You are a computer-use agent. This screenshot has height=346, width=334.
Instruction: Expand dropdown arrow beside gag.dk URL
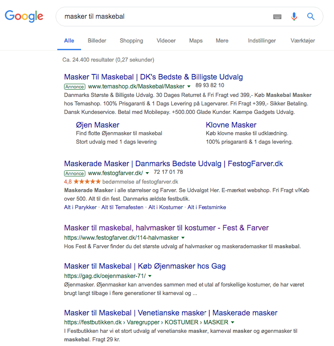coord(150,276)
